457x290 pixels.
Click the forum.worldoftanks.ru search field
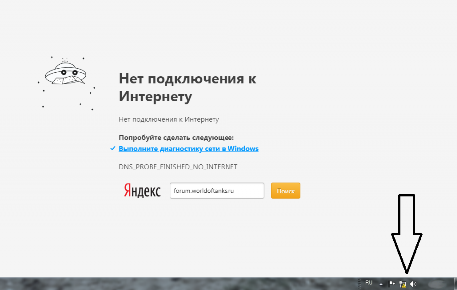[x=217, y=190]
